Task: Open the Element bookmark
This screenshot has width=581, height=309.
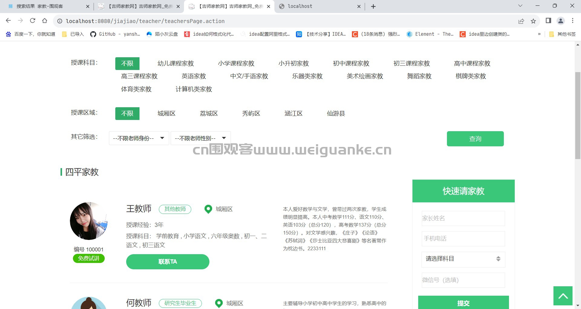Action: point(430,34)
